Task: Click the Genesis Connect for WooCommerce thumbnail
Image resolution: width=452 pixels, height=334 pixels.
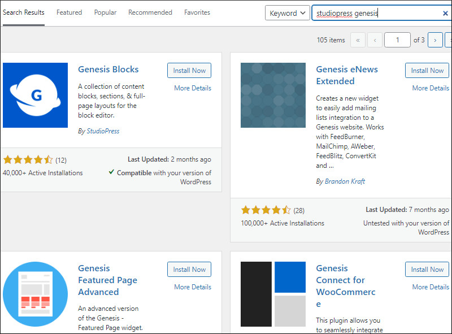Action: tap(273, 294)
